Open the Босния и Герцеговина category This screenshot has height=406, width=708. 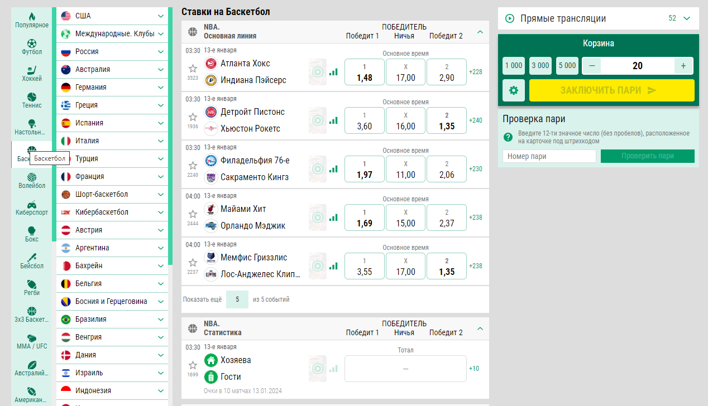(112, 301)
